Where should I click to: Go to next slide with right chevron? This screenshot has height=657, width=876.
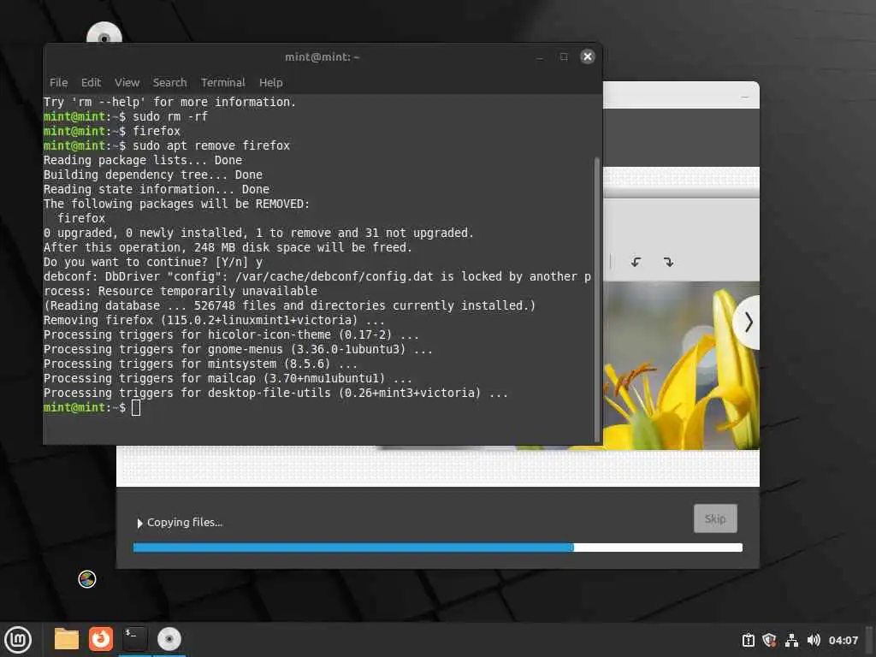click(x=748, y=323)
